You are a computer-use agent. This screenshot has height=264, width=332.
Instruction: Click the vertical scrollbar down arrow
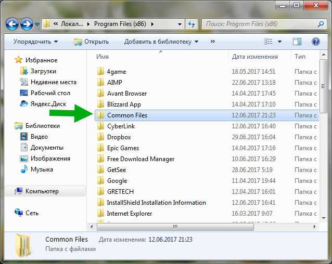324,218
